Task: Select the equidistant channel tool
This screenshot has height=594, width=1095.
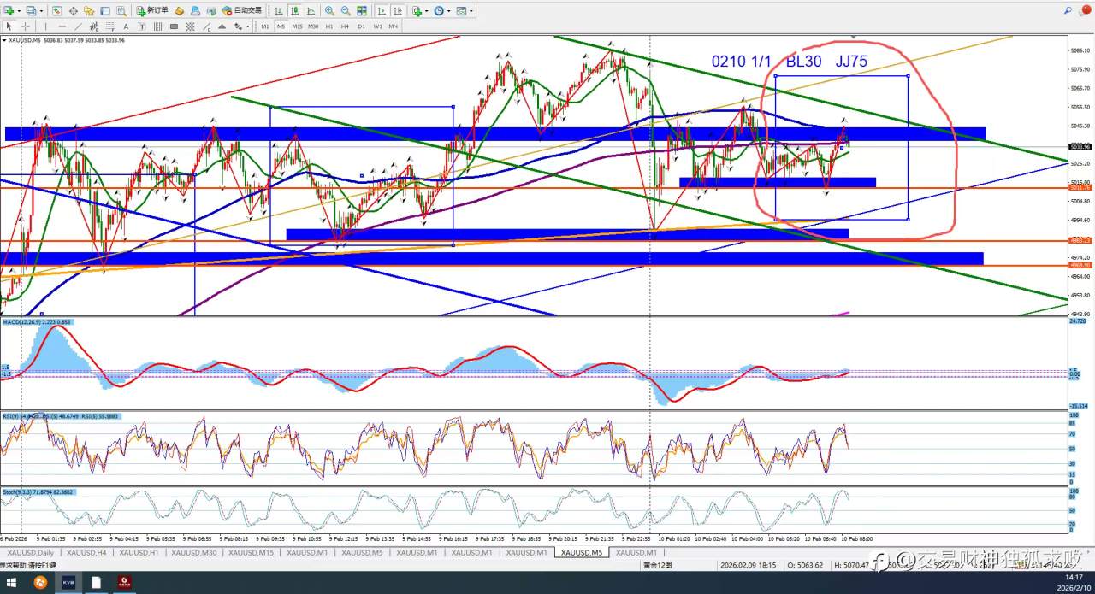Action: (94, 26)
